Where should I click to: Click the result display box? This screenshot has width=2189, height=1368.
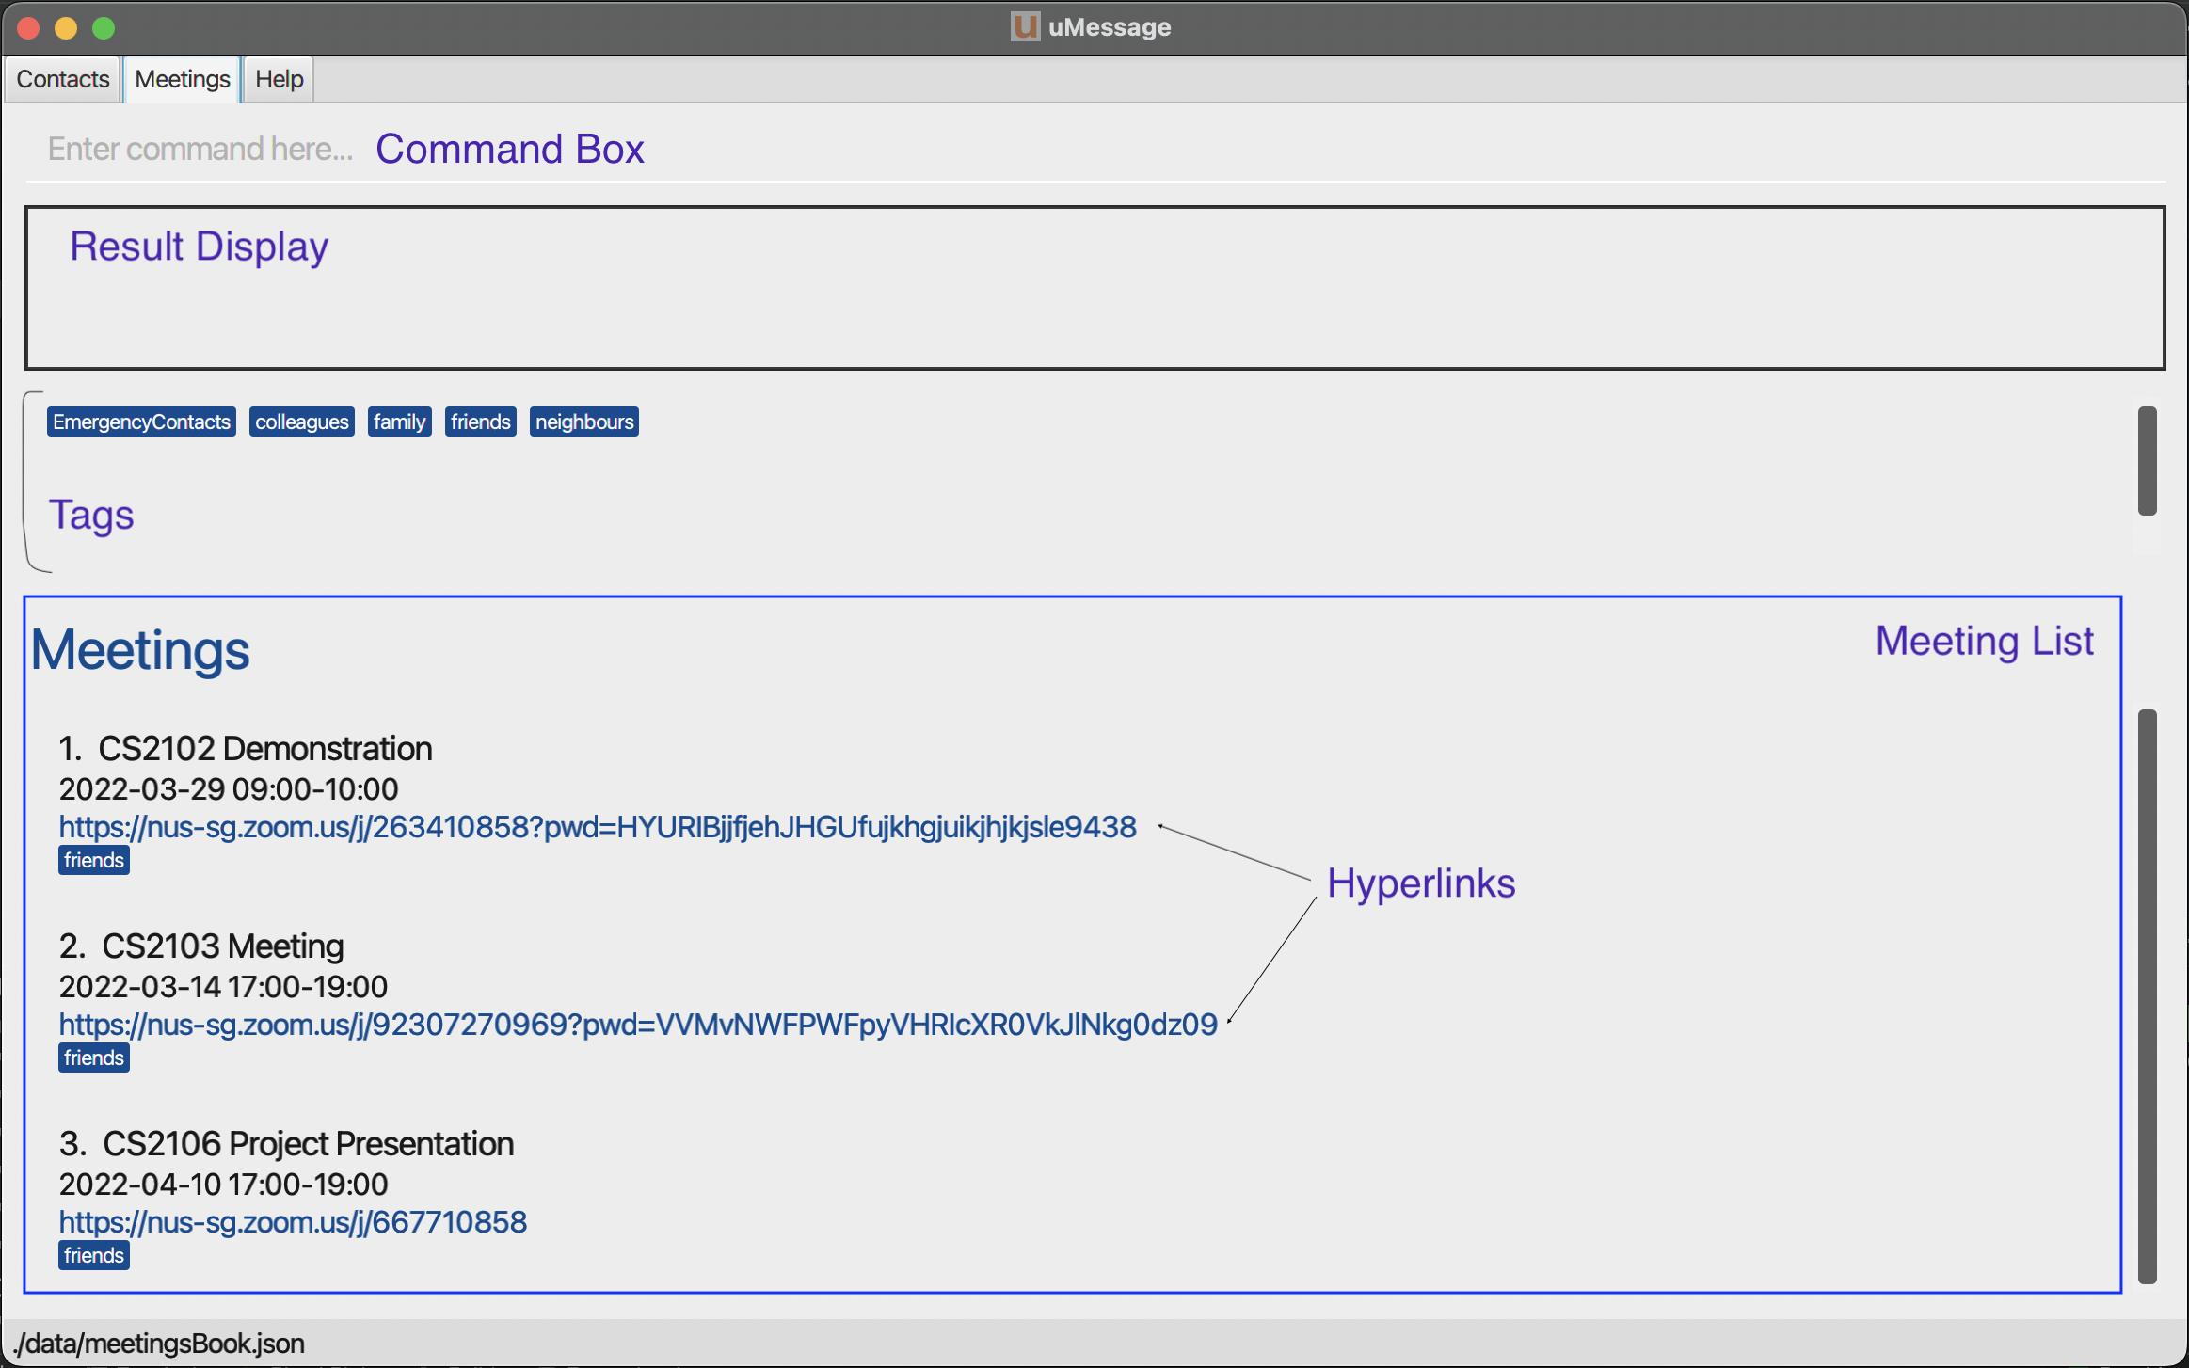tap(1094, 288)
